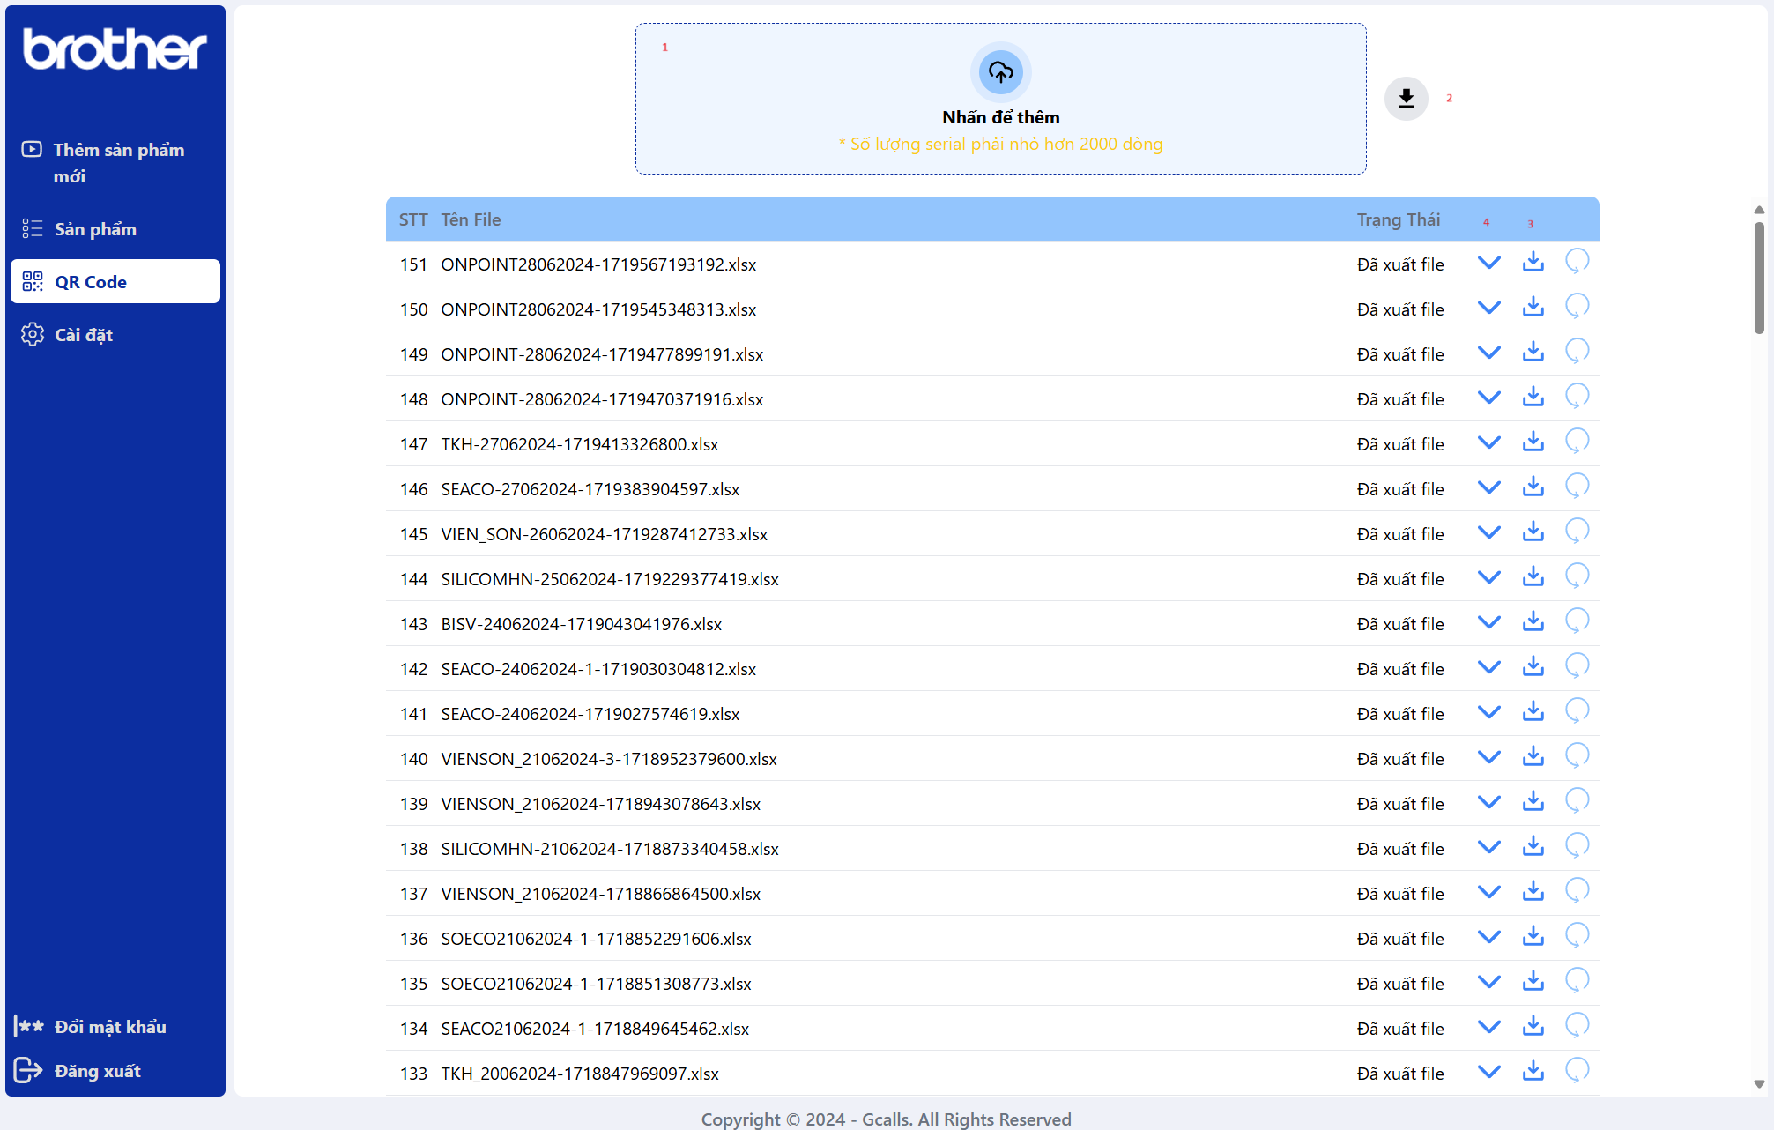This screenshot has width=1774, height=1130.
Task: Click the cloud upload icon
Action: [1000, 72]
